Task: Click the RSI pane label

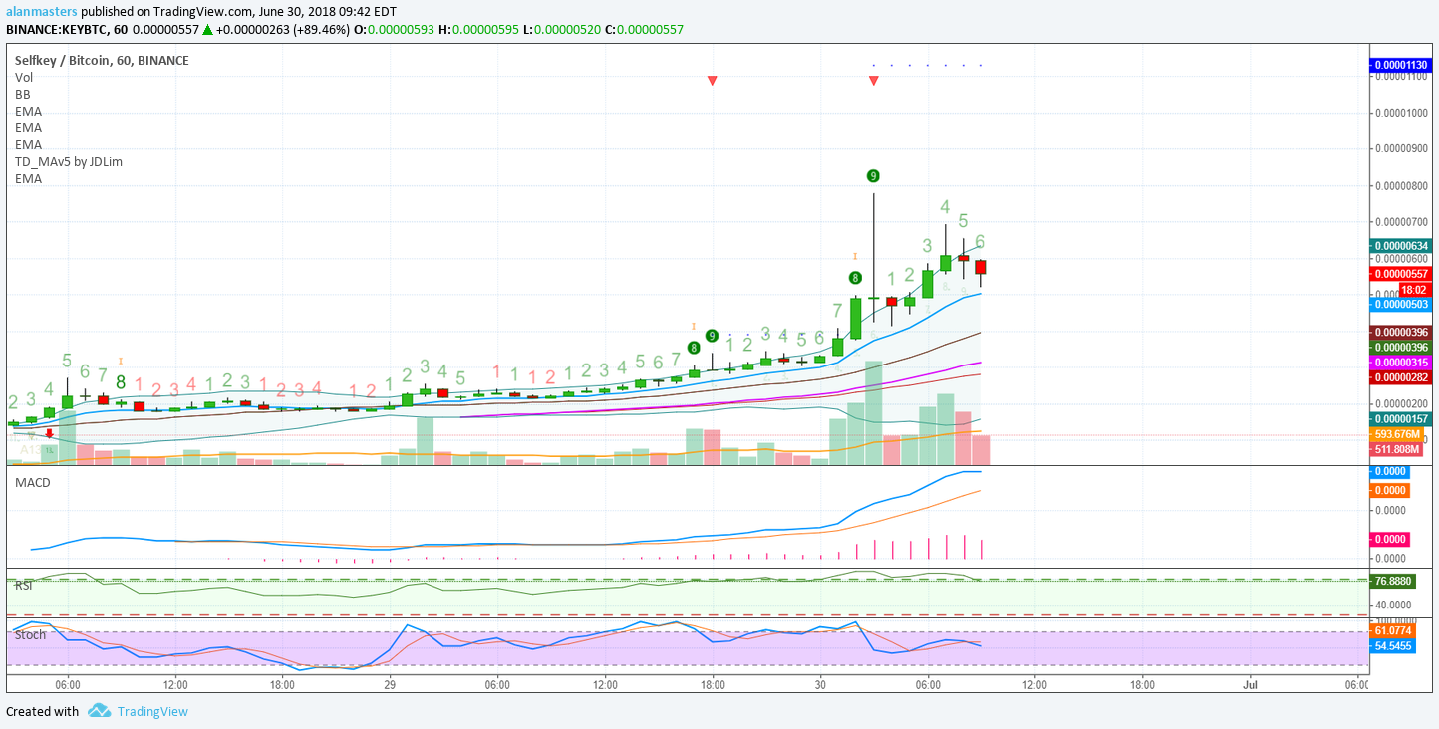Action: (x=24, y=585)
